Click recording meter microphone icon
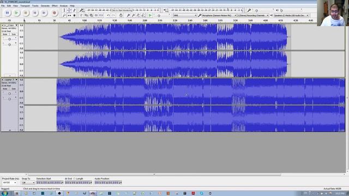This screenshot has height=196, width=349. click(x=81, y=10)
